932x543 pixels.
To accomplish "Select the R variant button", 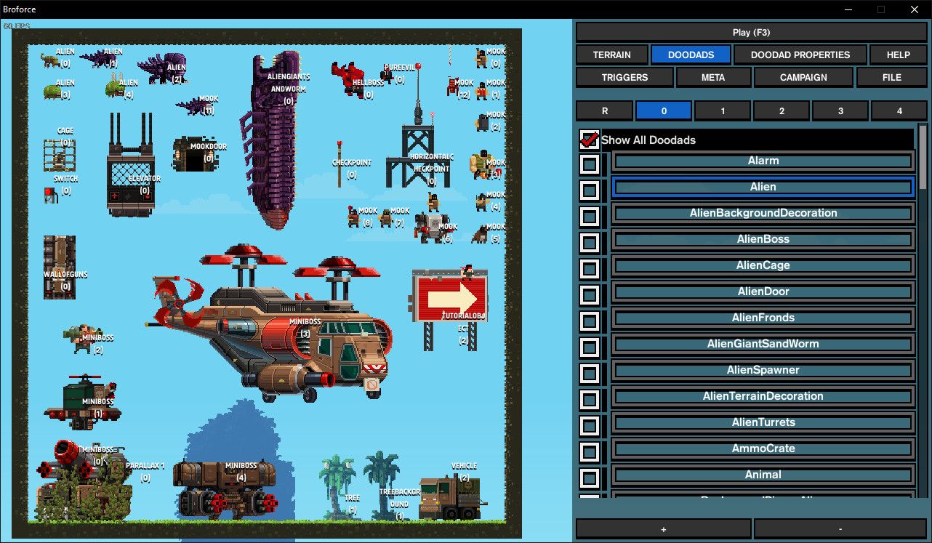I will click(604, 111).
